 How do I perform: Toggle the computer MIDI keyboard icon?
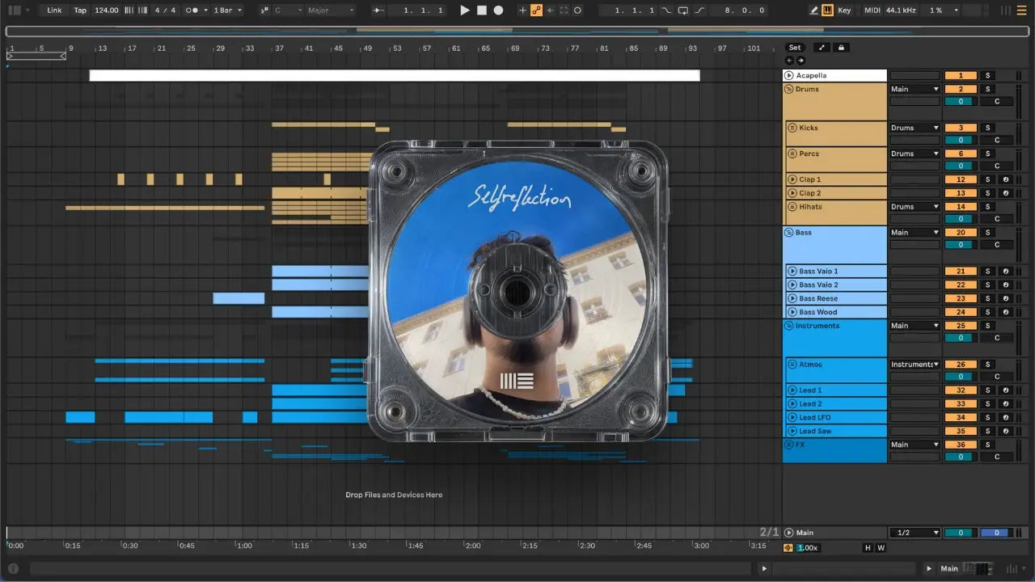coord(827,11)
